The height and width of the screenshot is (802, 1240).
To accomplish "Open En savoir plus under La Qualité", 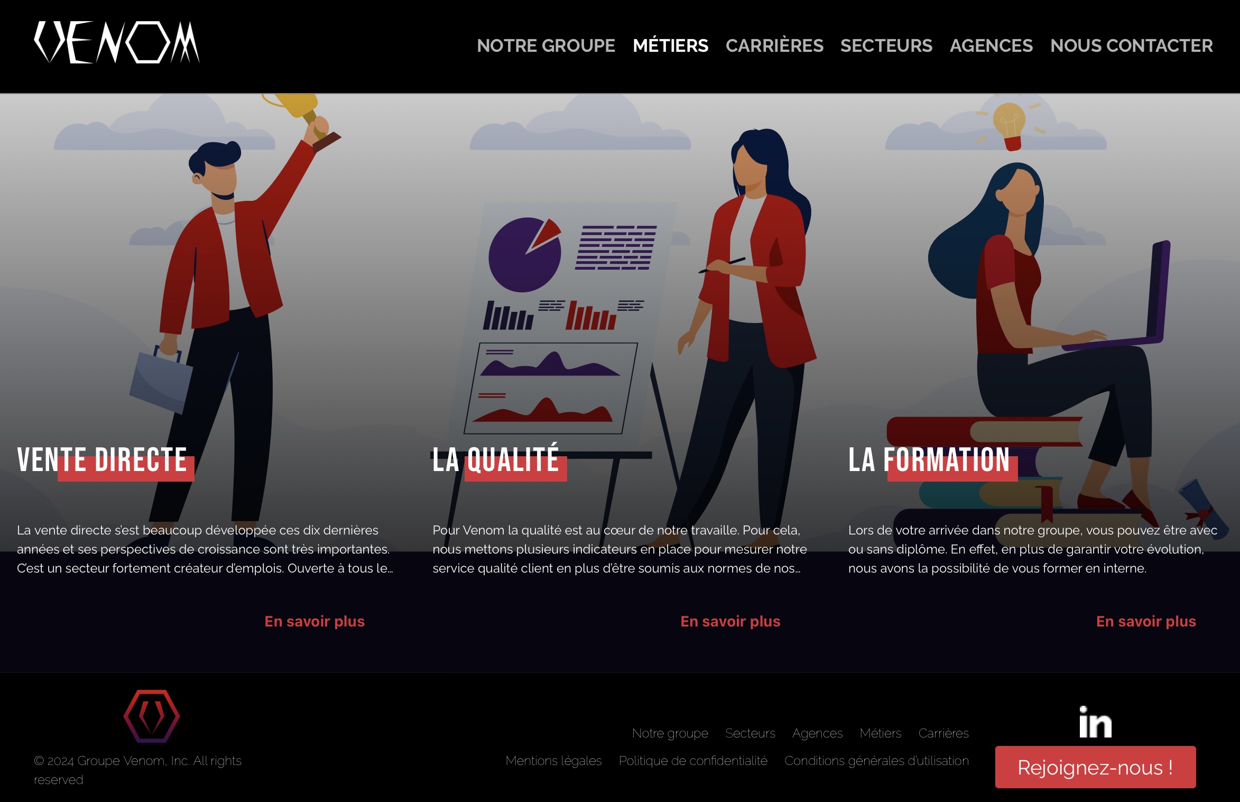I will pyautogui.click(x=730, y=621).
